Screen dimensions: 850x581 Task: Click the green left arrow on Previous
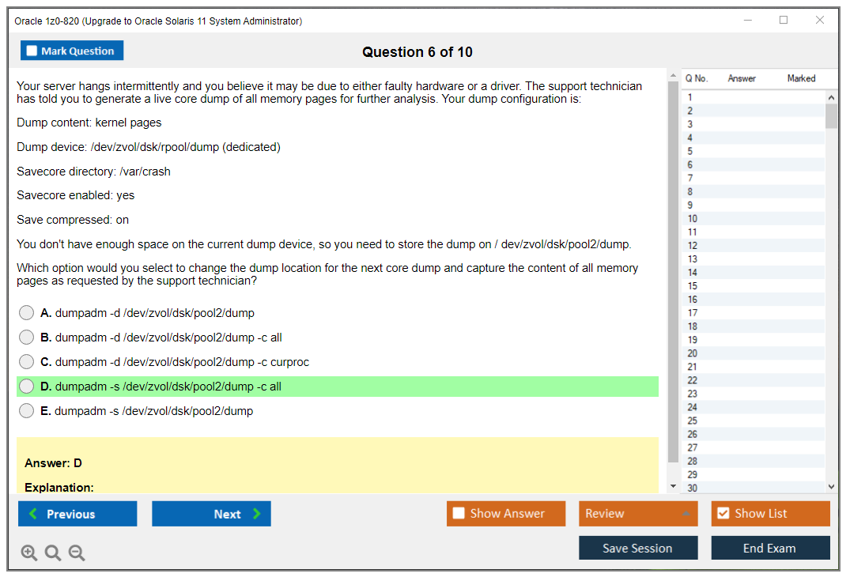coord(33,514)
